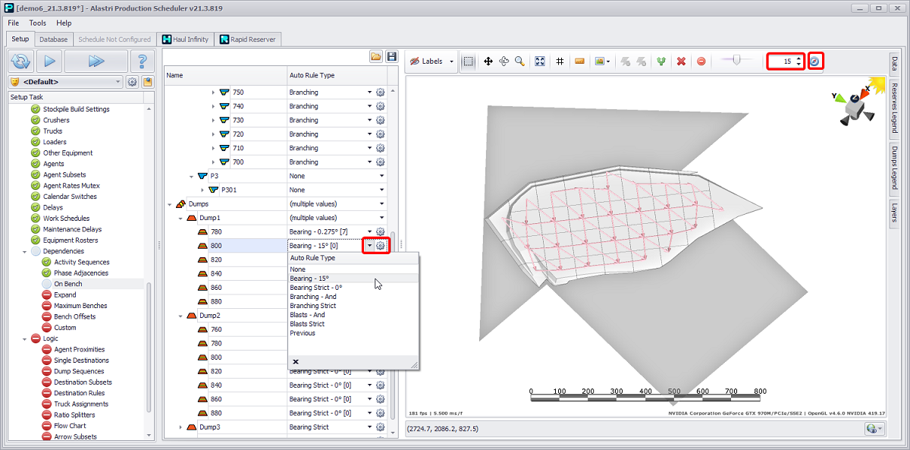Switch to the Rapid Reserver tab

coord(249,39)
